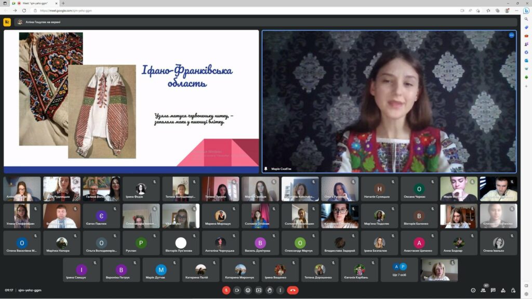Open the meeting details info icon
532x299 pixels.
click(x=473, y=290)
